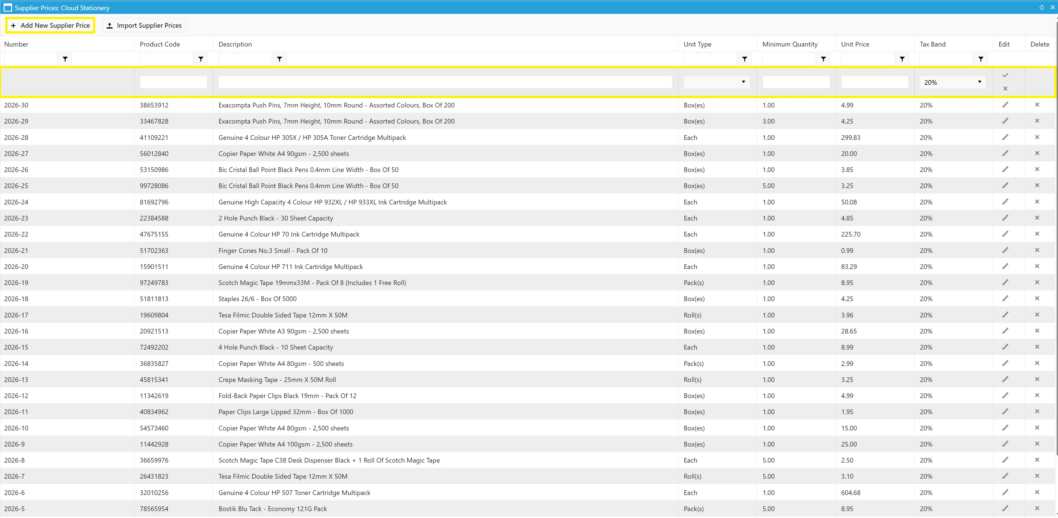The height and width of the screenshot is (518, 1058).
Task: Delete row 2026-22 HP 70 Ink
Action: (1037, 234)
